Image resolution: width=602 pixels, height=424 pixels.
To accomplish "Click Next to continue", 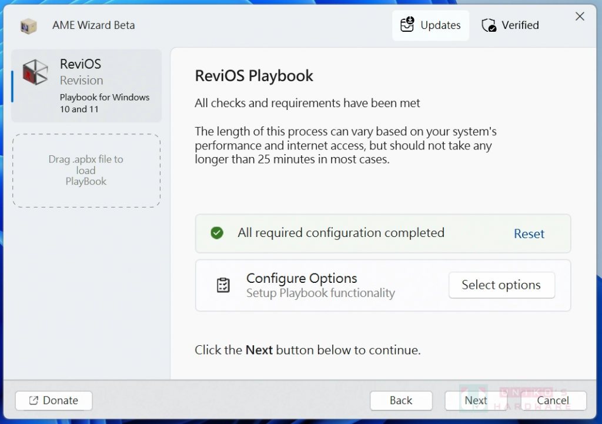I will click(x=476, y=400).
